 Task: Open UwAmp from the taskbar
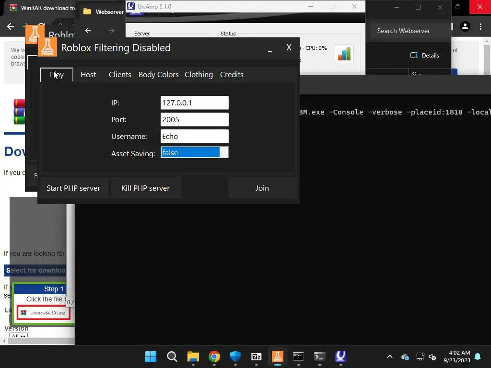[x=341, y=356]
